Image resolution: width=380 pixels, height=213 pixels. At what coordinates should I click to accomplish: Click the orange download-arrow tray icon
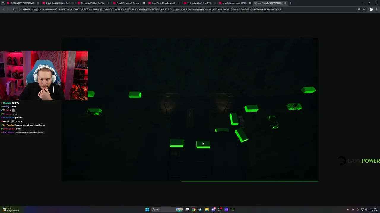coord(357,209)
